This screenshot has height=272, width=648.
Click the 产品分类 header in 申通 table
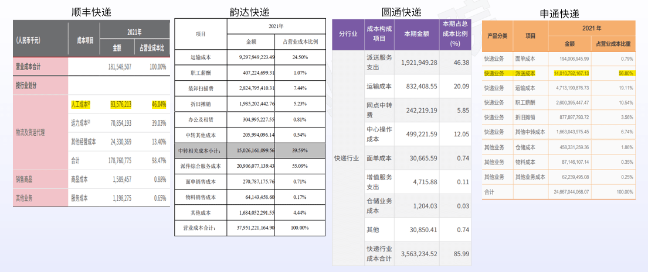coord(497,36)
